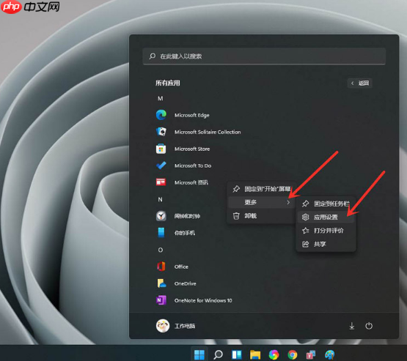Choose 卸载 to uninstall the app
This screenshot has height=361, width=407.
click(x=262, y=215)
